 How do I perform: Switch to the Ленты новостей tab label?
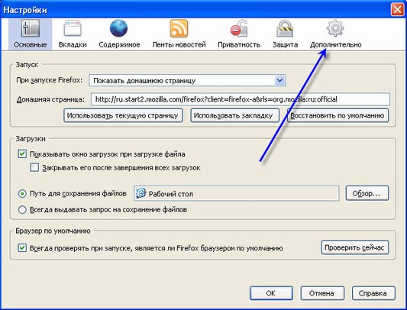click(x=179, y=44)
